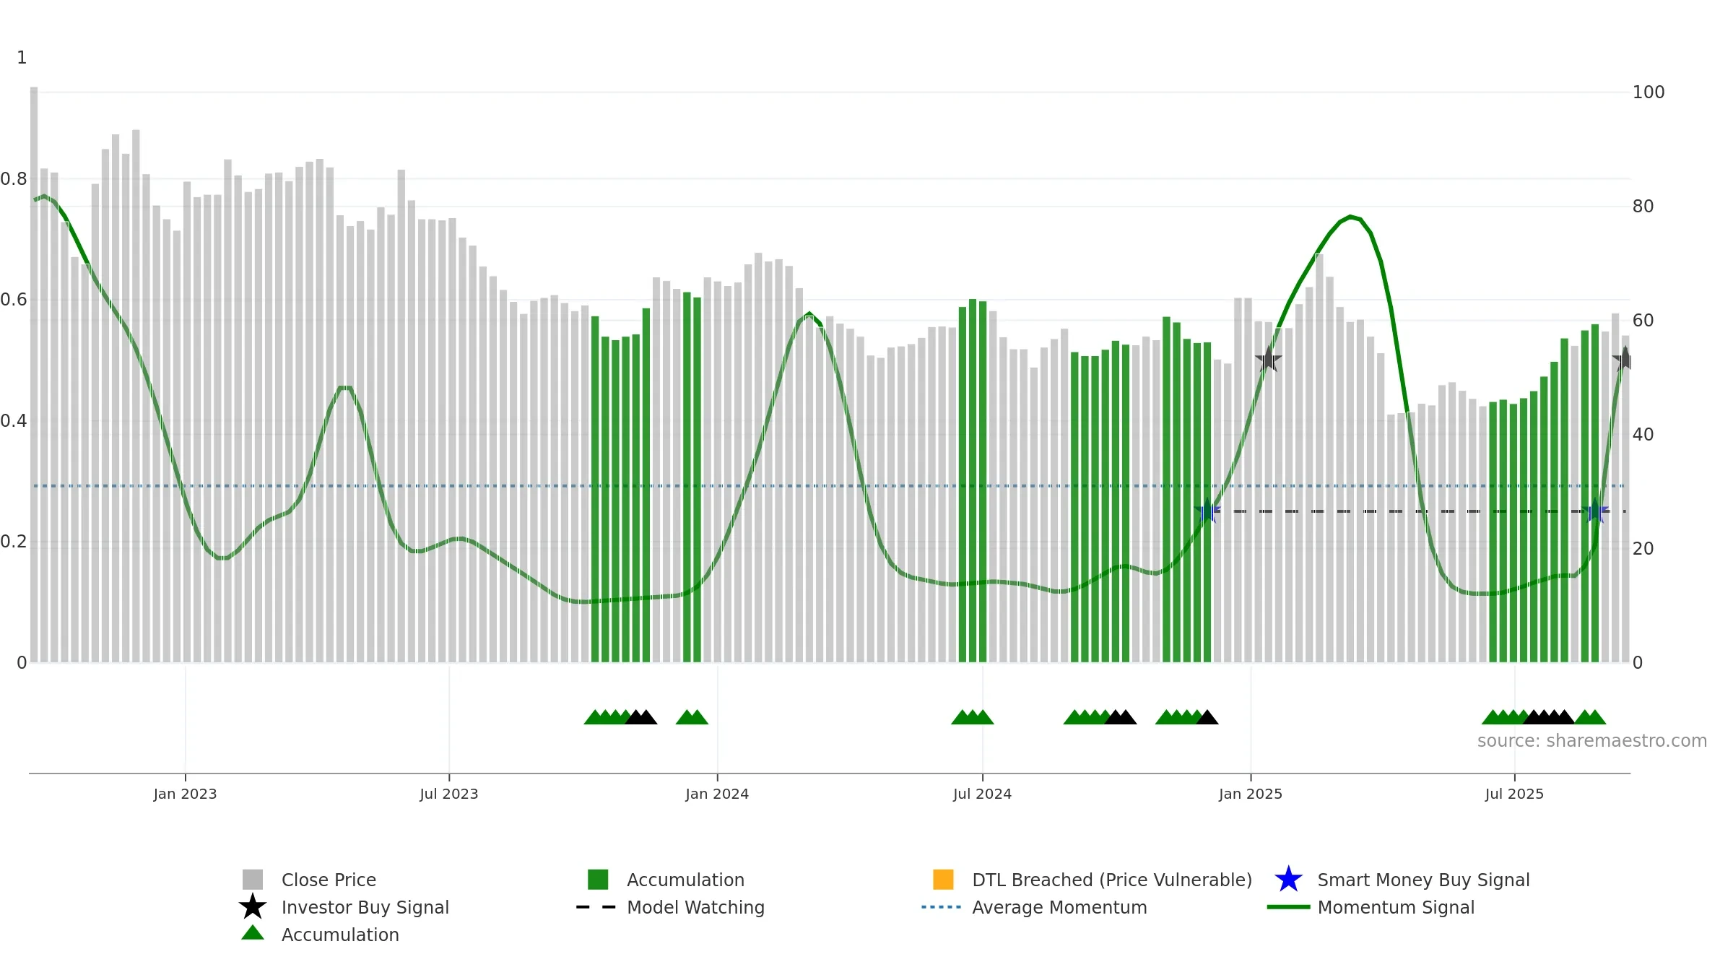Viewport: 1733px width, 975px height.
Task: Click the Close Price legend label
Action: (x=329, y=880)
